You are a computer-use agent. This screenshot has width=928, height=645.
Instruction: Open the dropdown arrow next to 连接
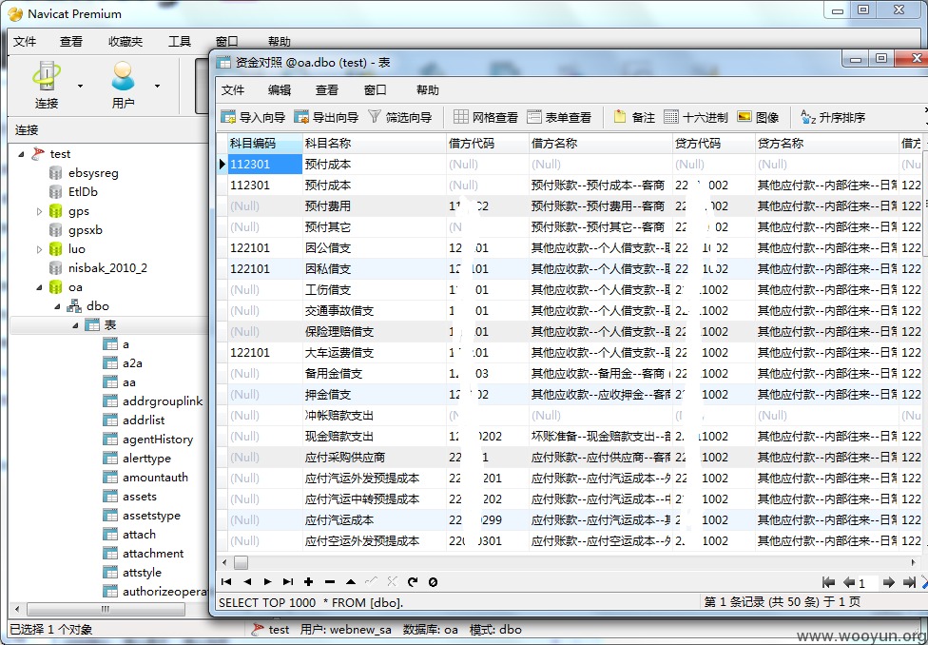tap(80, 87)
